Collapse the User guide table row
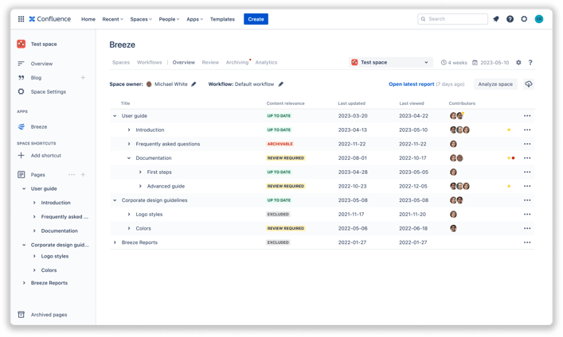The image size is (563, 337). (115, 116)
